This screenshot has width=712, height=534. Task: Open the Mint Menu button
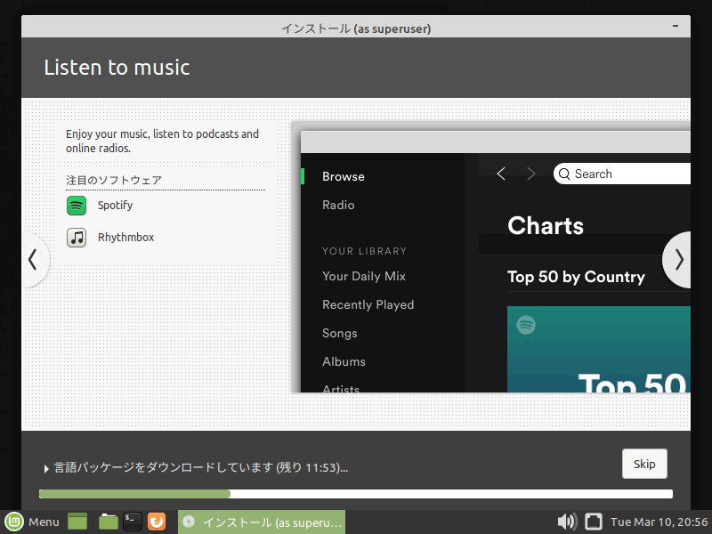click(32, 522)
